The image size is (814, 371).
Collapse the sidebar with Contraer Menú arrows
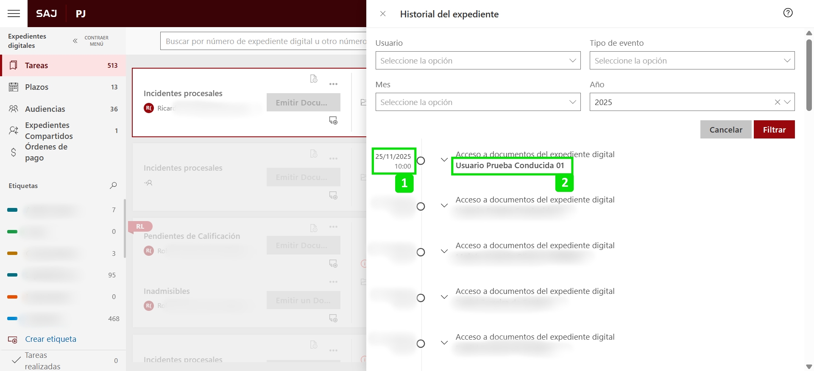point(75,41)
